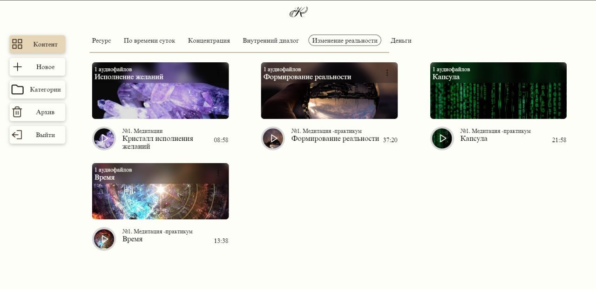Play the Время meditation track
596x289 pixels.
click(104, 239)
